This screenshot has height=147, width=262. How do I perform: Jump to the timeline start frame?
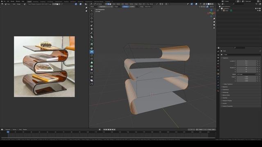pos(104,129)
